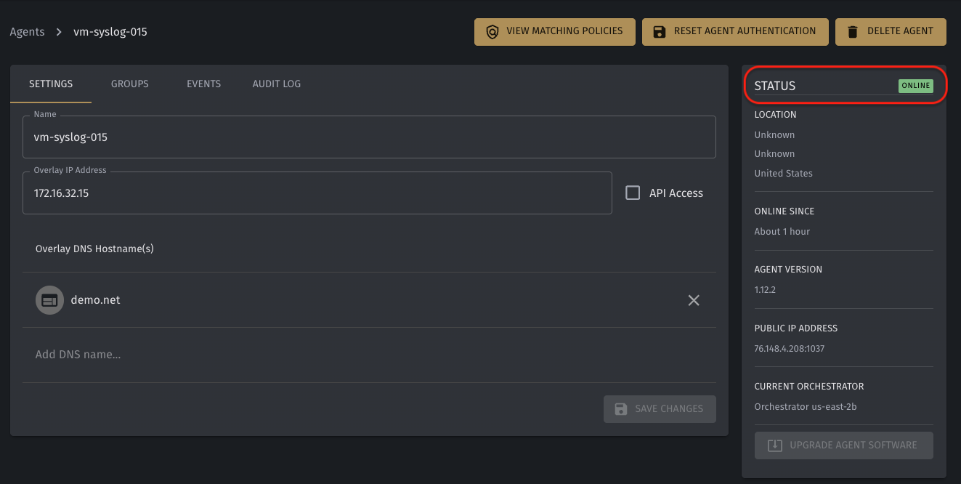The width and height of the screenshot is (961, 484).
Task: Click the ONLINE status badge
Action: coord(915,86)
